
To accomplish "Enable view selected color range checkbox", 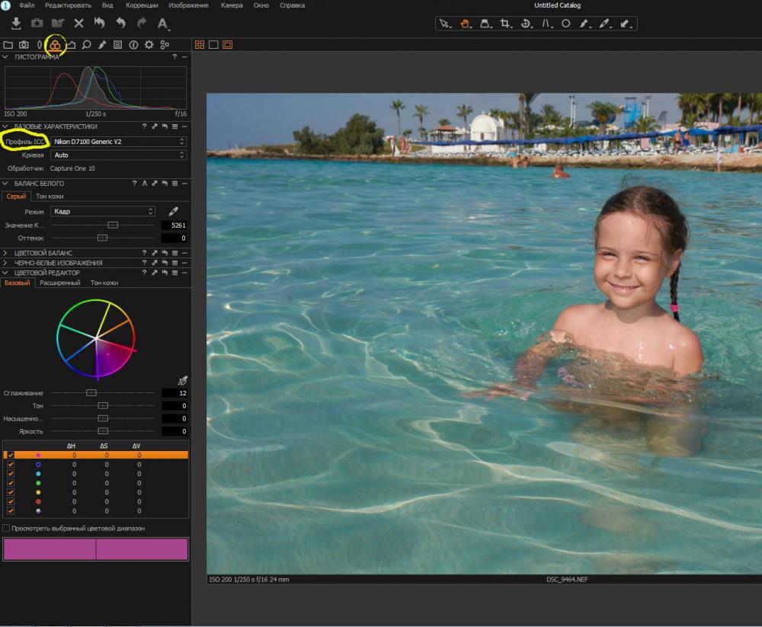I will (6, 528).
